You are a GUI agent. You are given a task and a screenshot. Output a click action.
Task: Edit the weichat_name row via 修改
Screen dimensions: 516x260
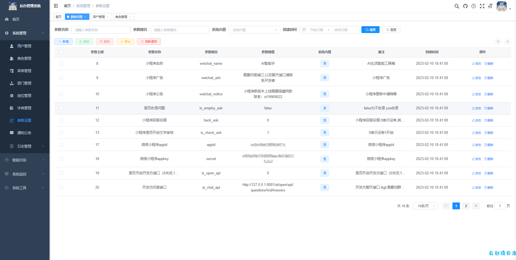(x=477, y=64)
